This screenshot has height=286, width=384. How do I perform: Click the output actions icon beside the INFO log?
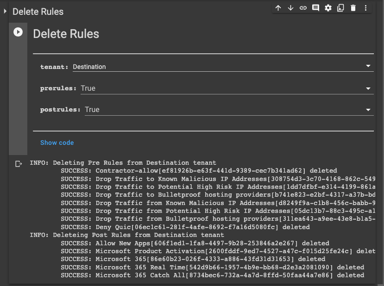click(19, 163)
